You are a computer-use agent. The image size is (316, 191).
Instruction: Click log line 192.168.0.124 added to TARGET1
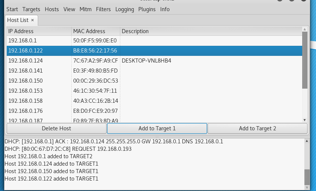coord(52,164)
